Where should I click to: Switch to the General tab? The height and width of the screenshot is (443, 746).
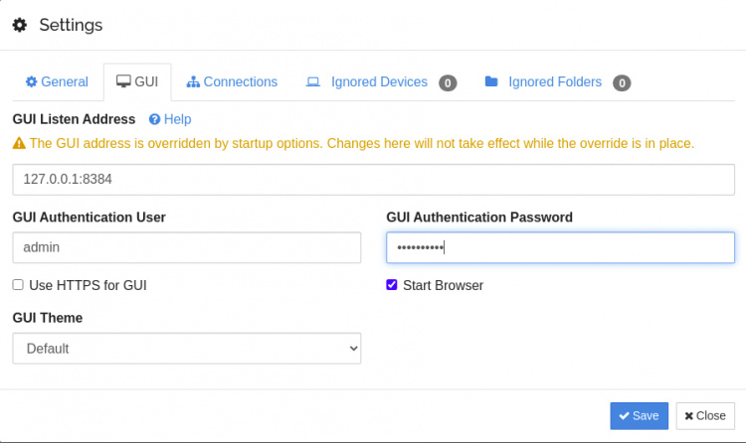pyautogui.click(x=58, y=81)
